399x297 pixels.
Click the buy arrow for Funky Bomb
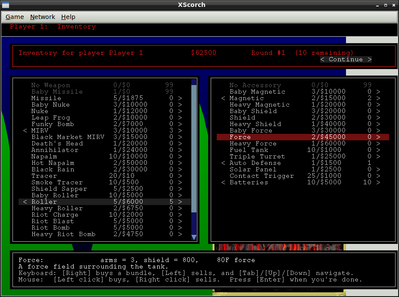point(180,124)
